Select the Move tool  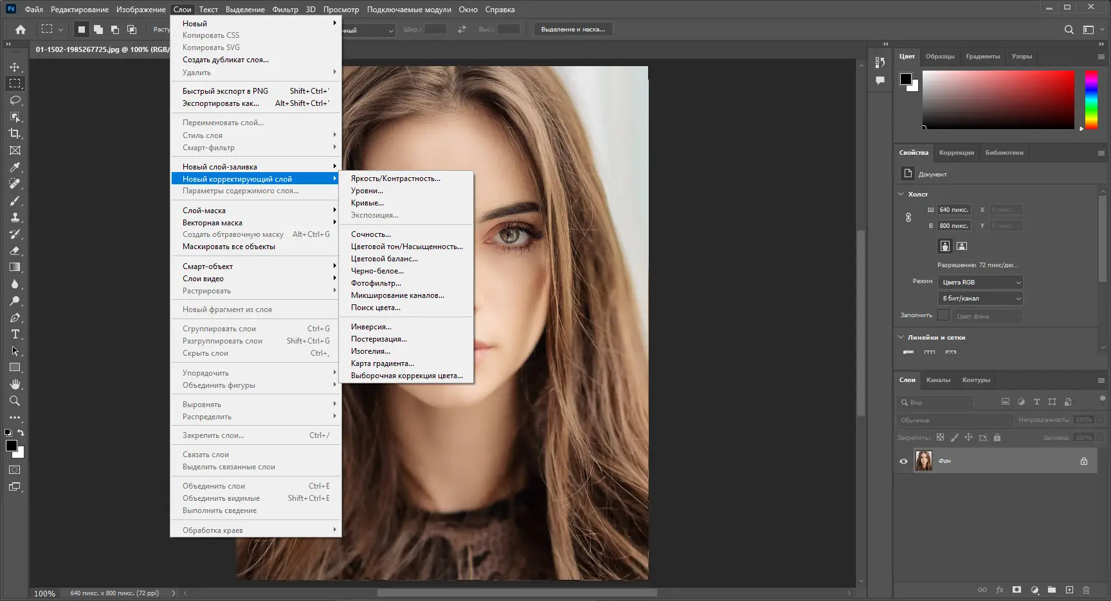coord(15,67)
